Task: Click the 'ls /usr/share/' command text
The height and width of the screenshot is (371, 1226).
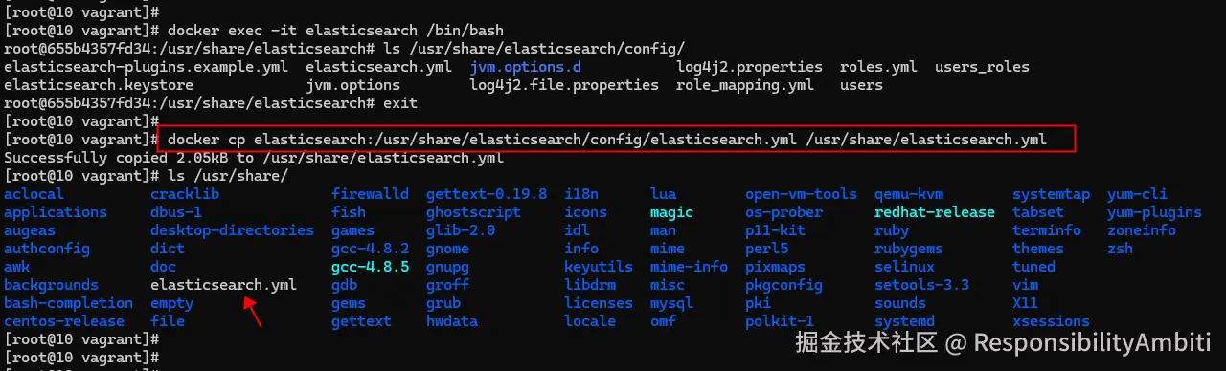Action: click(x=228, y=176)
